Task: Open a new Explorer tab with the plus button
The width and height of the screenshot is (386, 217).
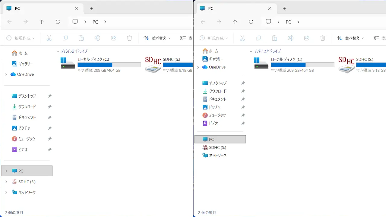Action: pyautogui.click(x=91, y=8)
